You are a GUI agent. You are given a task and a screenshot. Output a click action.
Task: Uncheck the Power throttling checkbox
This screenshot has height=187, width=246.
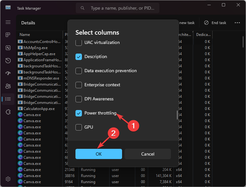(79, 113)
